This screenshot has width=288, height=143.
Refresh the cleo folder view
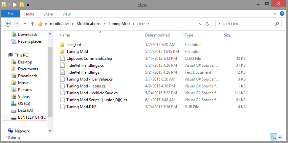click(207, 24)
